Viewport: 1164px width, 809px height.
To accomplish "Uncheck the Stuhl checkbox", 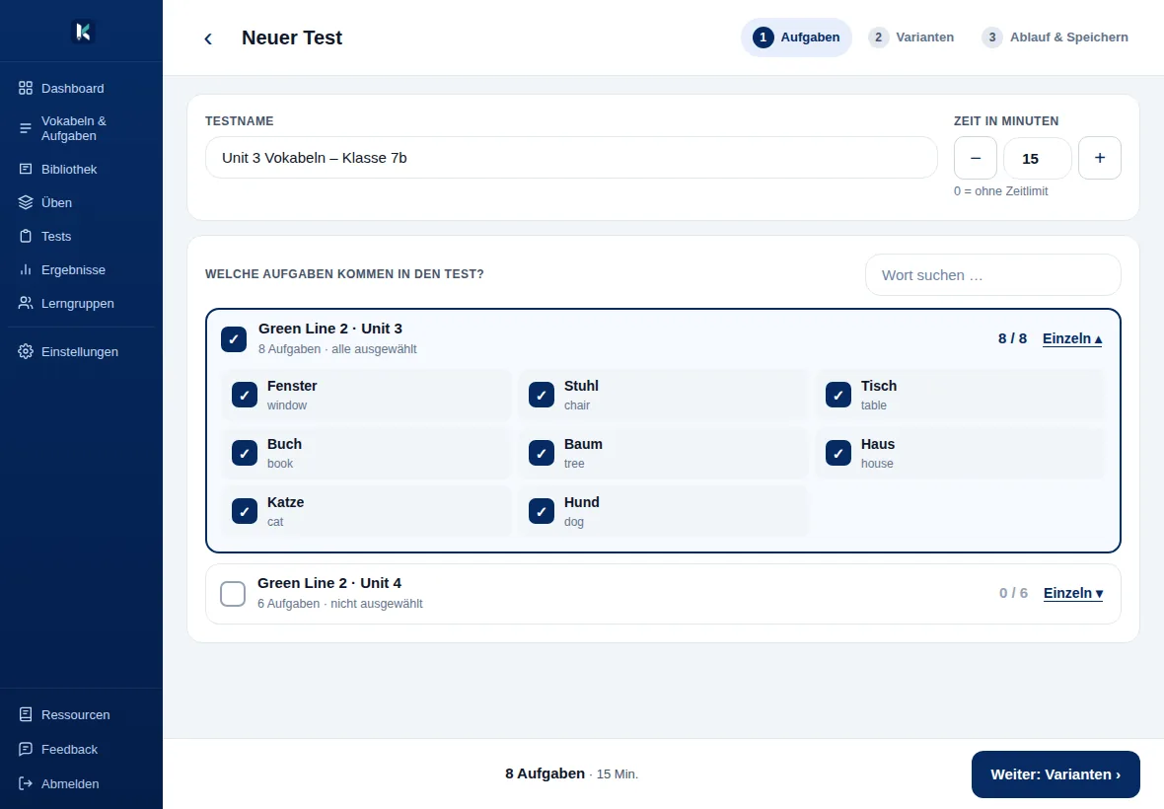I will coord(542,395).
